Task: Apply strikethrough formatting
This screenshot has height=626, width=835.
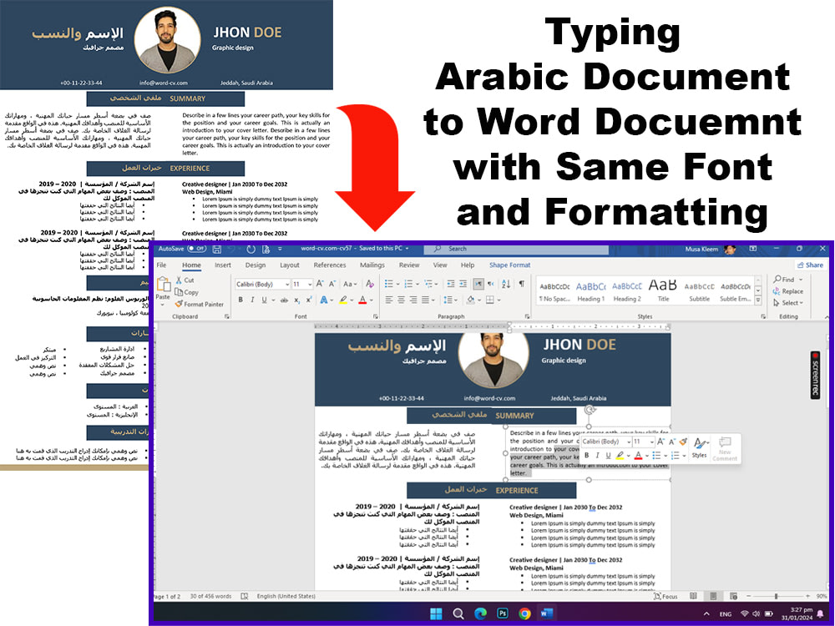Action: 285,300
